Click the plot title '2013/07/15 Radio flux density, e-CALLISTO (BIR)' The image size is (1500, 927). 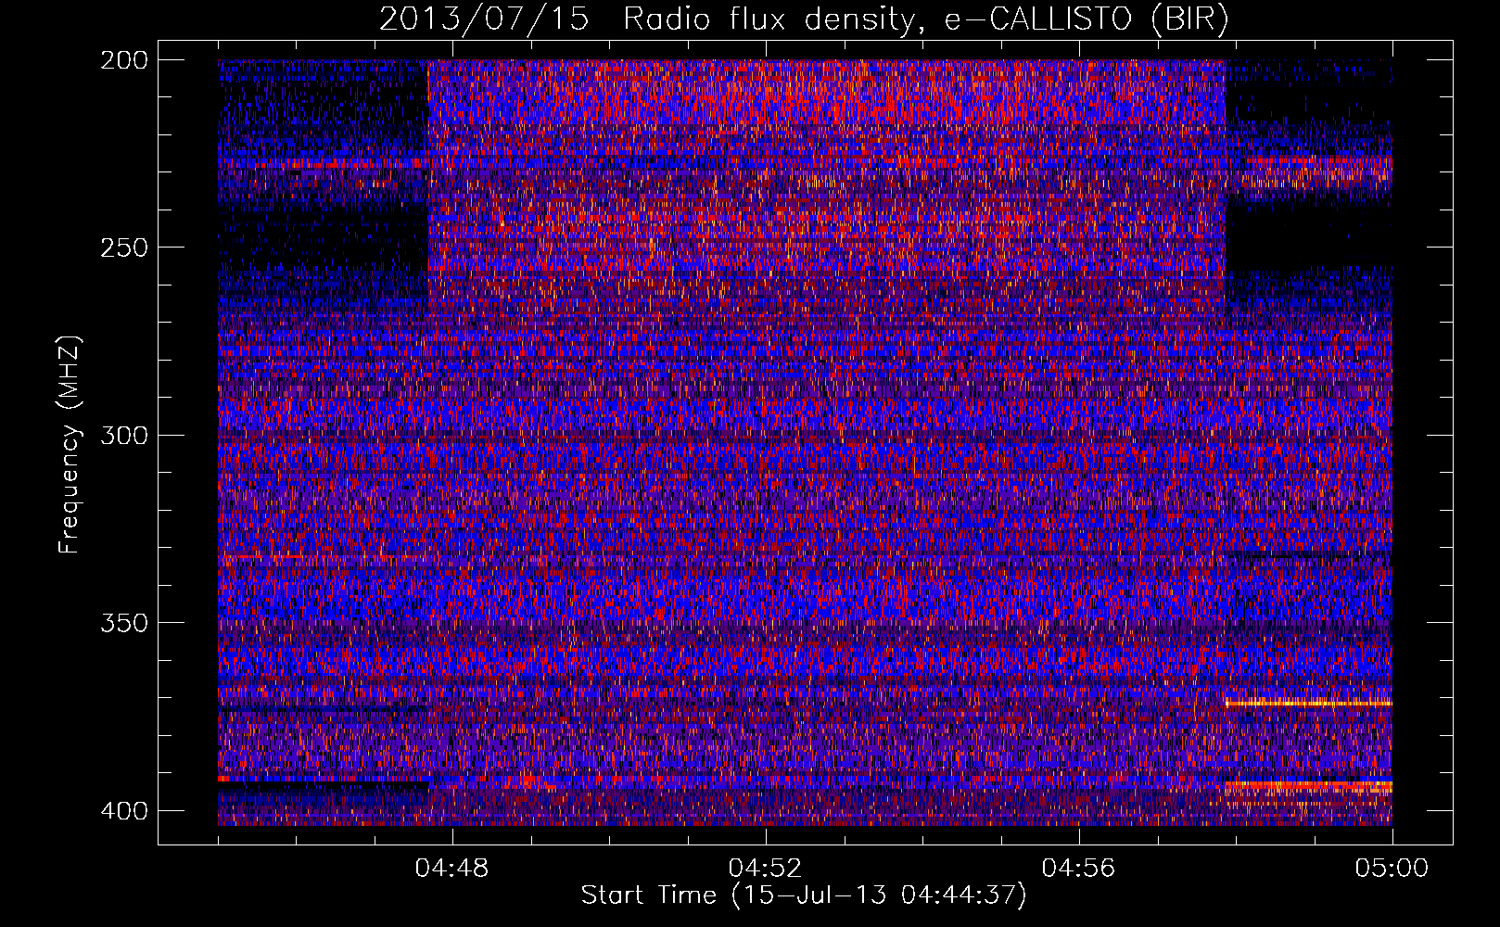[x=804, y=19]
